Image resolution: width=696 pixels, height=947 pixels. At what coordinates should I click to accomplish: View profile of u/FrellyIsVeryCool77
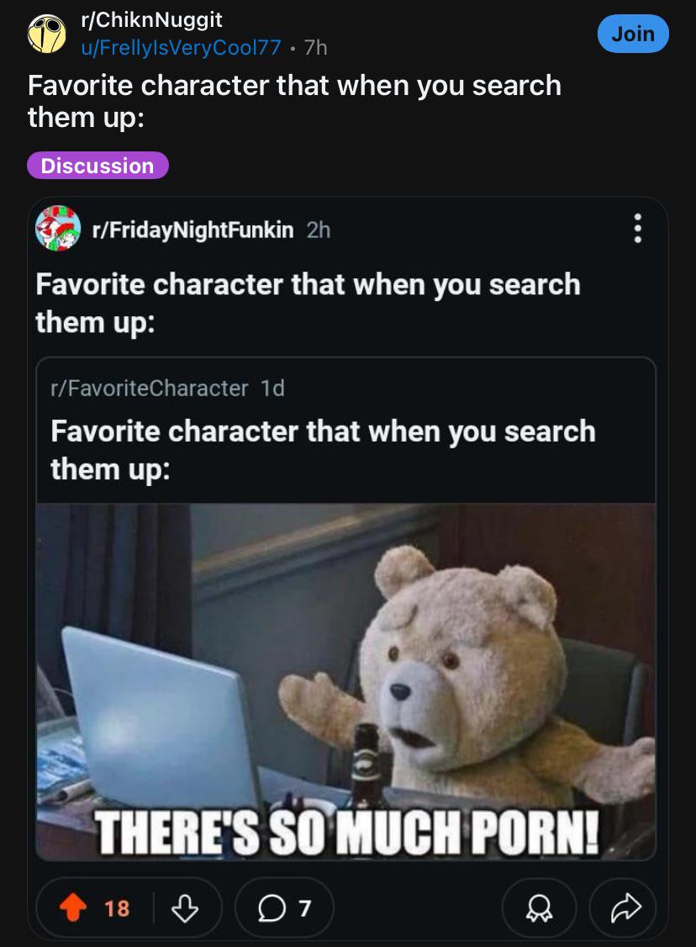point(181,48)
